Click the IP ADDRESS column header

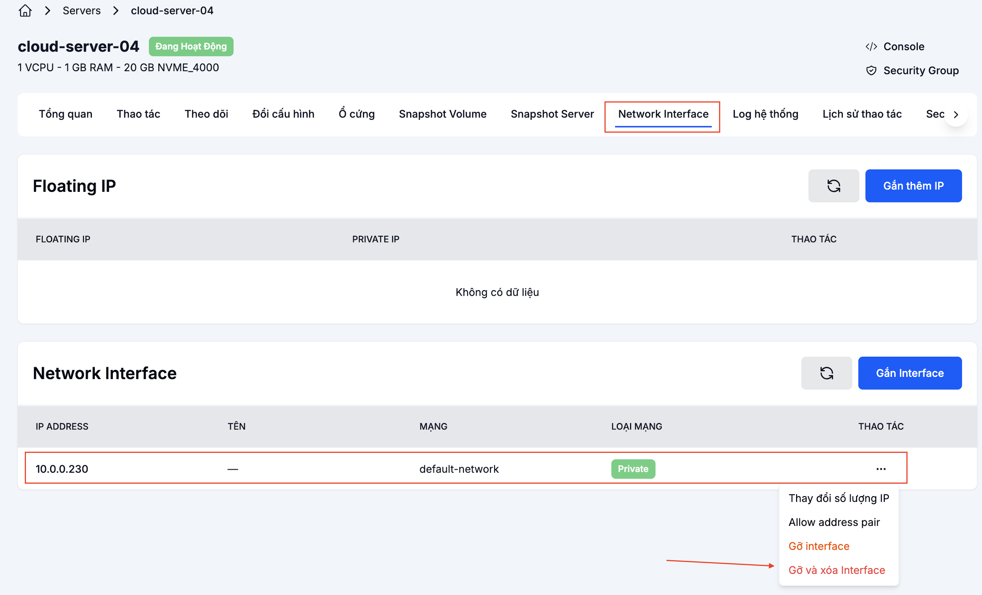point(62,427)
